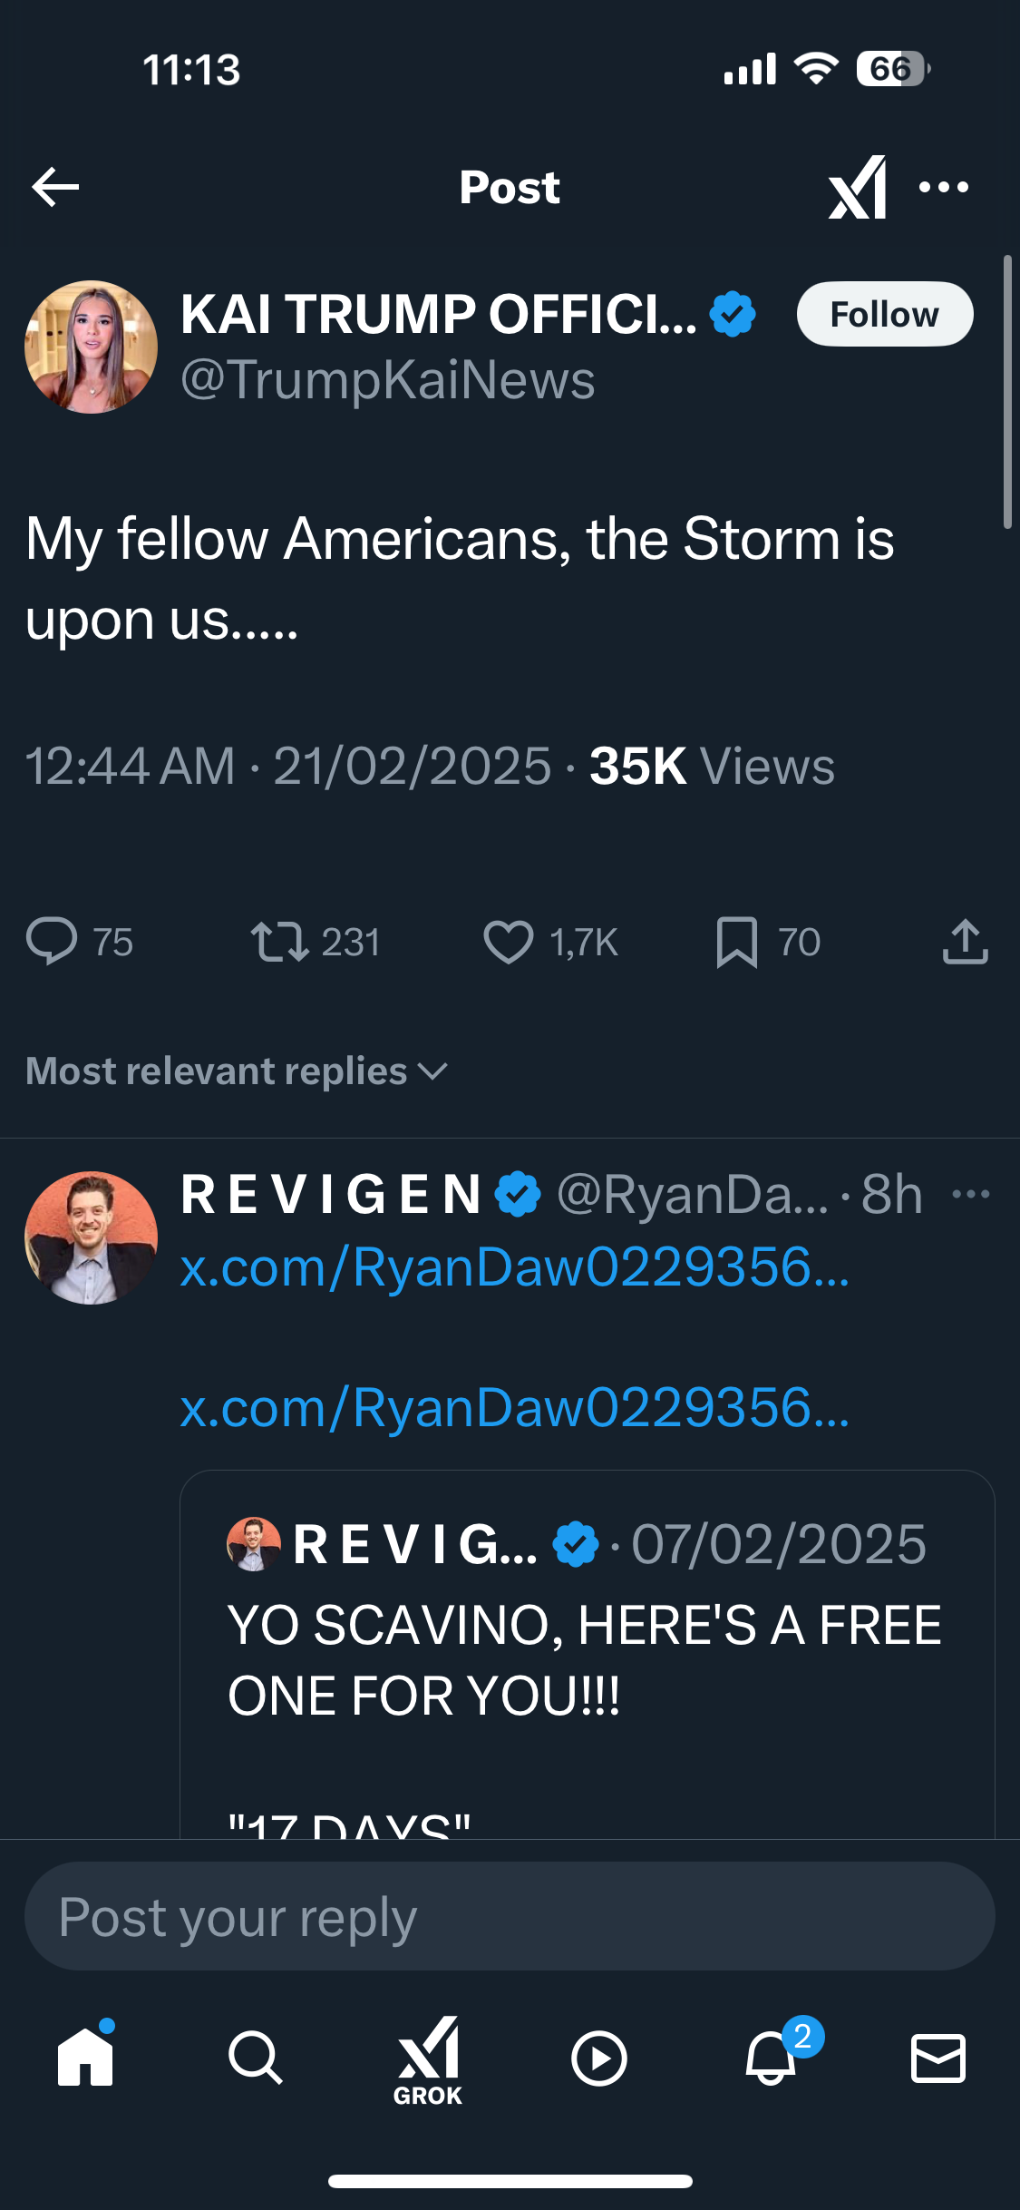Follow KAI TRUMP OFFICIAL account
The image size is (1020, 2210).
click(x=884, y=314)
